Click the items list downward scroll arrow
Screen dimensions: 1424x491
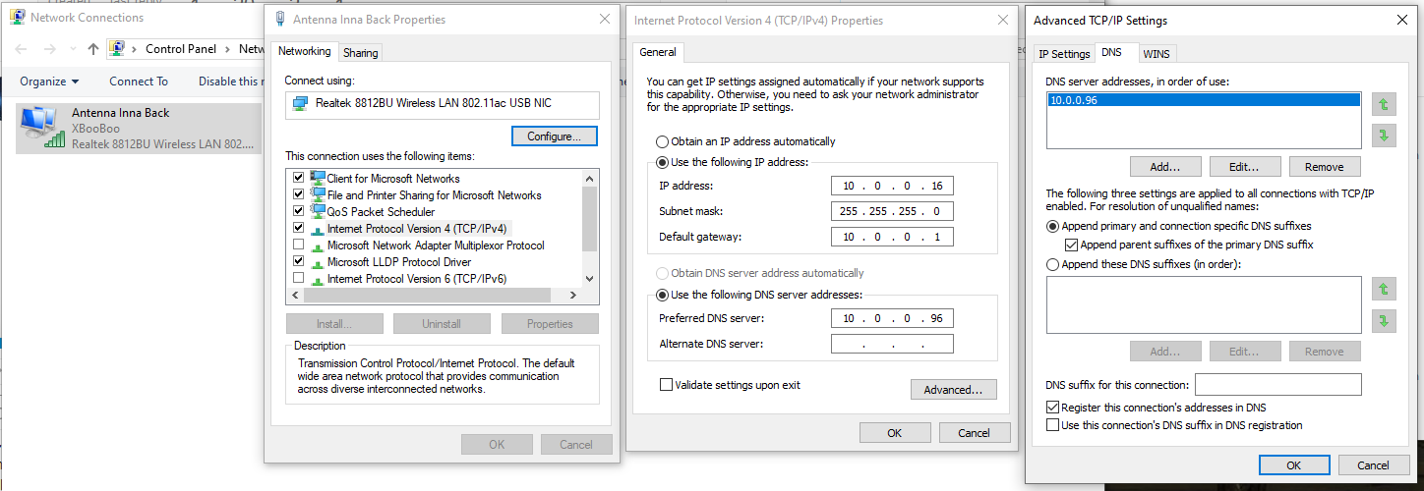(589, 279)
